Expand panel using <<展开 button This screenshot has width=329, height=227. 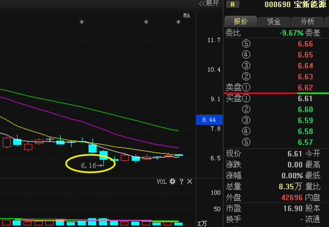(208, 3)
